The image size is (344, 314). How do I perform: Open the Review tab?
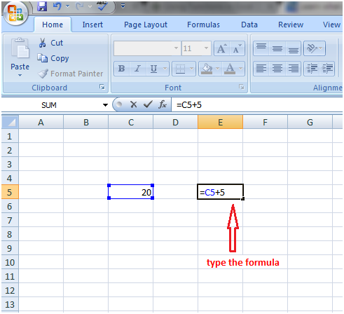coord(291,25)
